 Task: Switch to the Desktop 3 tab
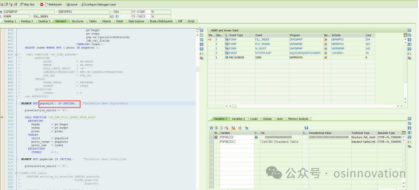point(44,21)
